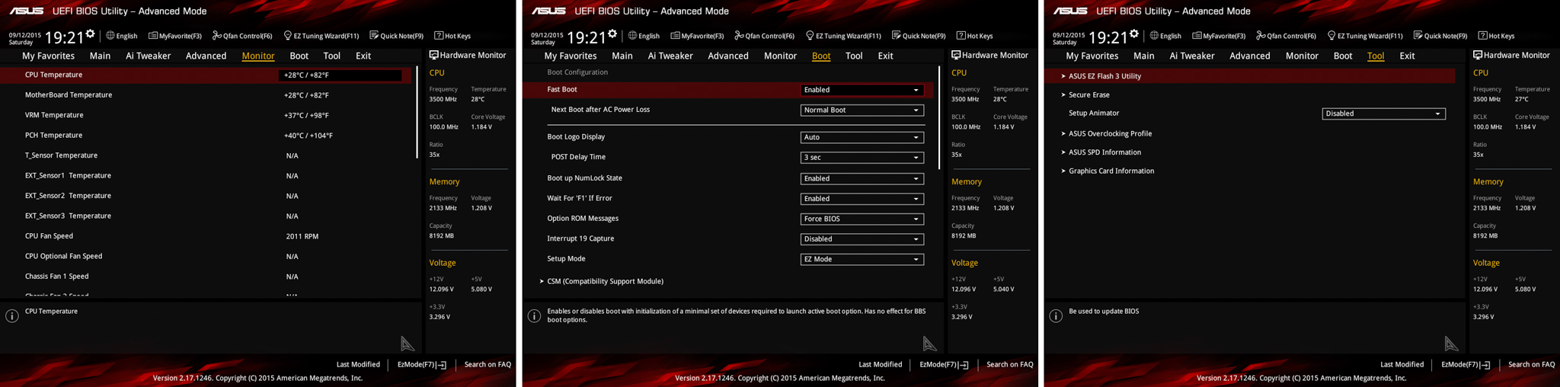
Task: Change the Boot up NumLock State setting
Action: (x=862, y=178)
